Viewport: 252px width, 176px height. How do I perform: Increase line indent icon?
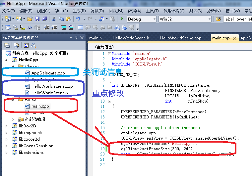coord(54,27)
